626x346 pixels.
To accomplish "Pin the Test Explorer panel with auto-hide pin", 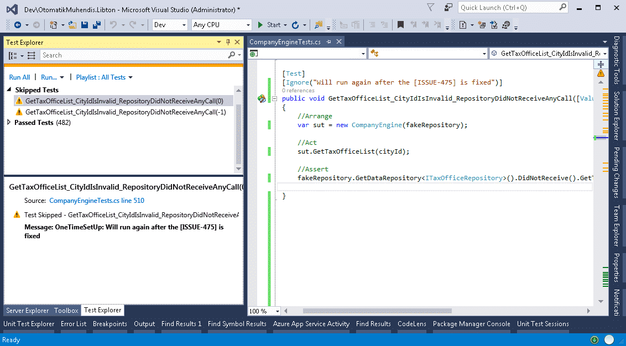I will click(x=228, y=42).
